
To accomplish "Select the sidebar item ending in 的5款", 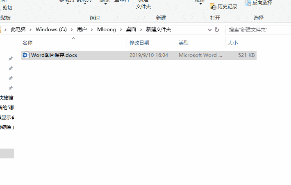I will [7, 108].
